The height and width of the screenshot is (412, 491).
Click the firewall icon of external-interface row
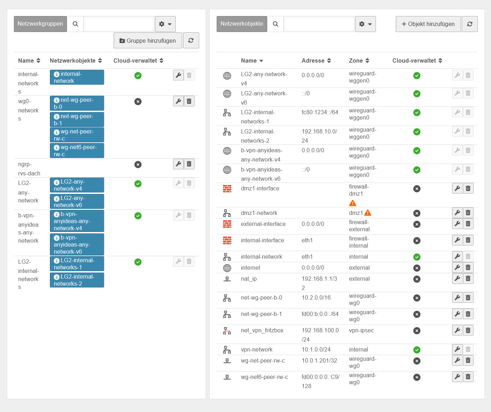click(x=227, y=224)
